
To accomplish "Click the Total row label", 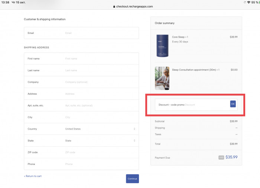I will point(157,144).
